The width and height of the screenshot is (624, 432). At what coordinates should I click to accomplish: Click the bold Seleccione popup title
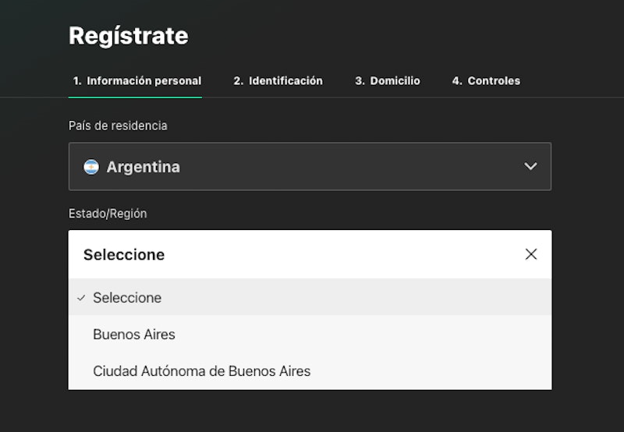pyautogui.click(x=124, y=255)
